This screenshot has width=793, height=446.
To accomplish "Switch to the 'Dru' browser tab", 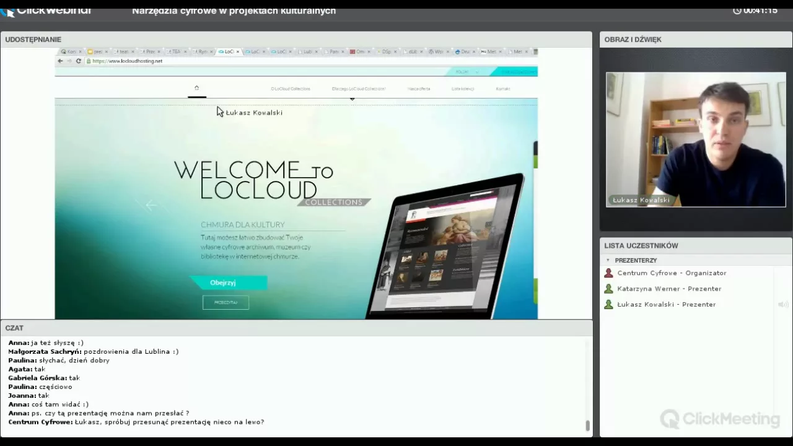I will 465,52.
